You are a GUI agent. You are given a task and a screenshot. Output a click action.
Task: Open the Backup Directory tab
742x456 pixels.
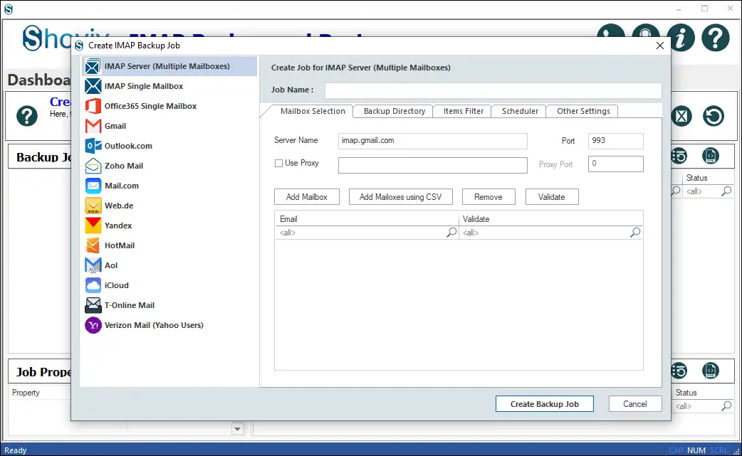click(394, 111)
